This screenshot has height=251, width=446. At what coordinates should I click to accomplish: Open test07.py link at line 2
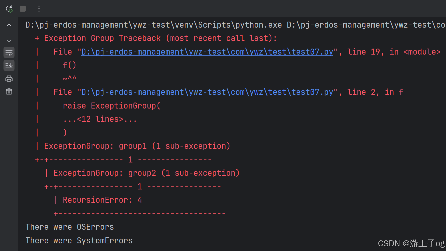(207, 92)
